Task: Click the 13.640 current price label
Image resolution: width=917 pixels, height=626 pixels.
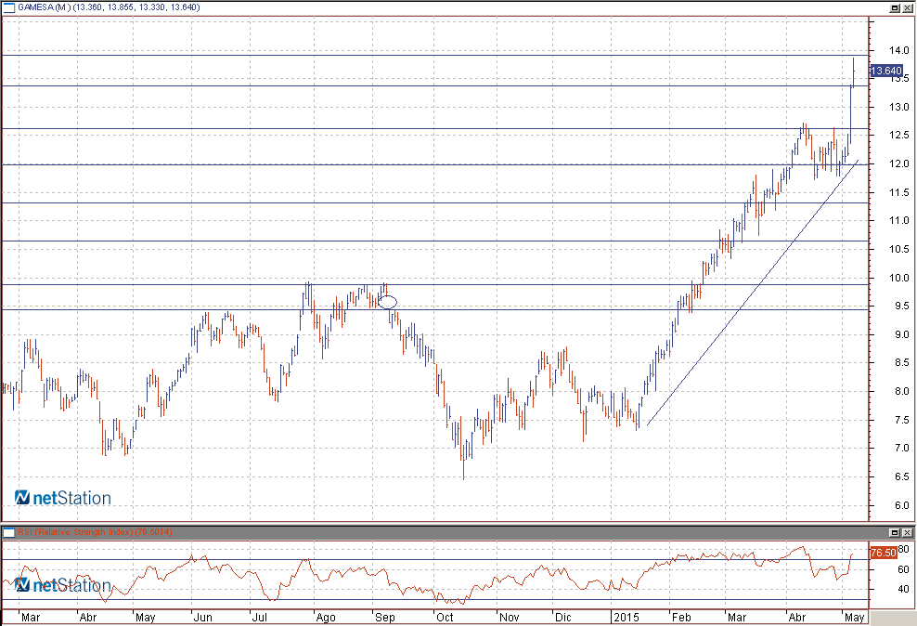Action: 885,71
